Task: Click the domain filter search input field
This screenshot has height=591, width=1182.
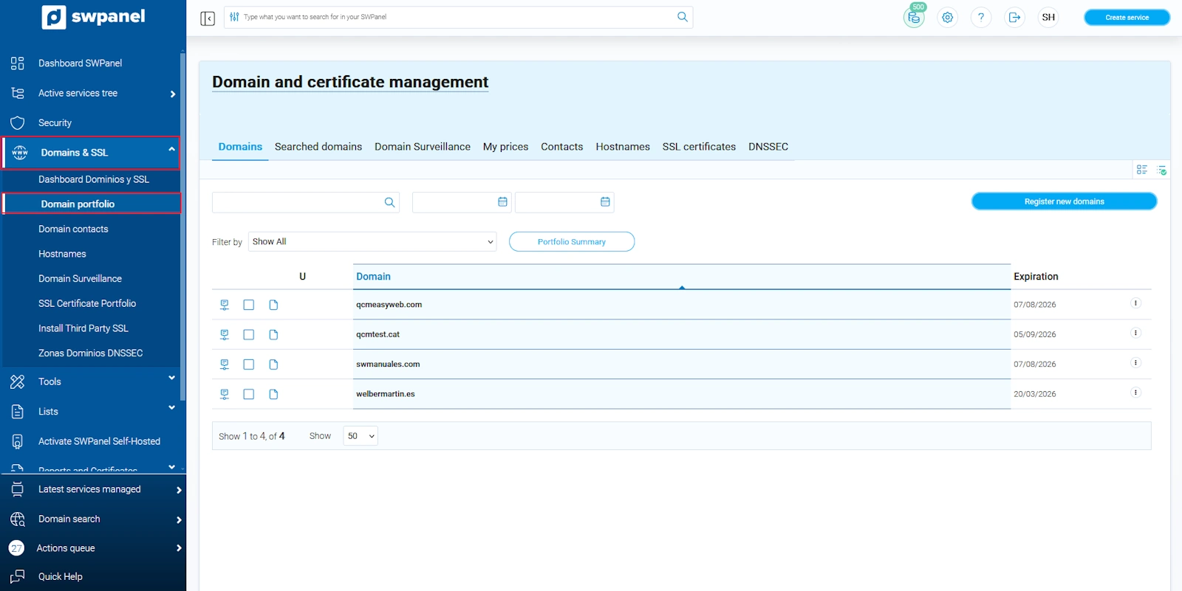Action: click(297, 202)
